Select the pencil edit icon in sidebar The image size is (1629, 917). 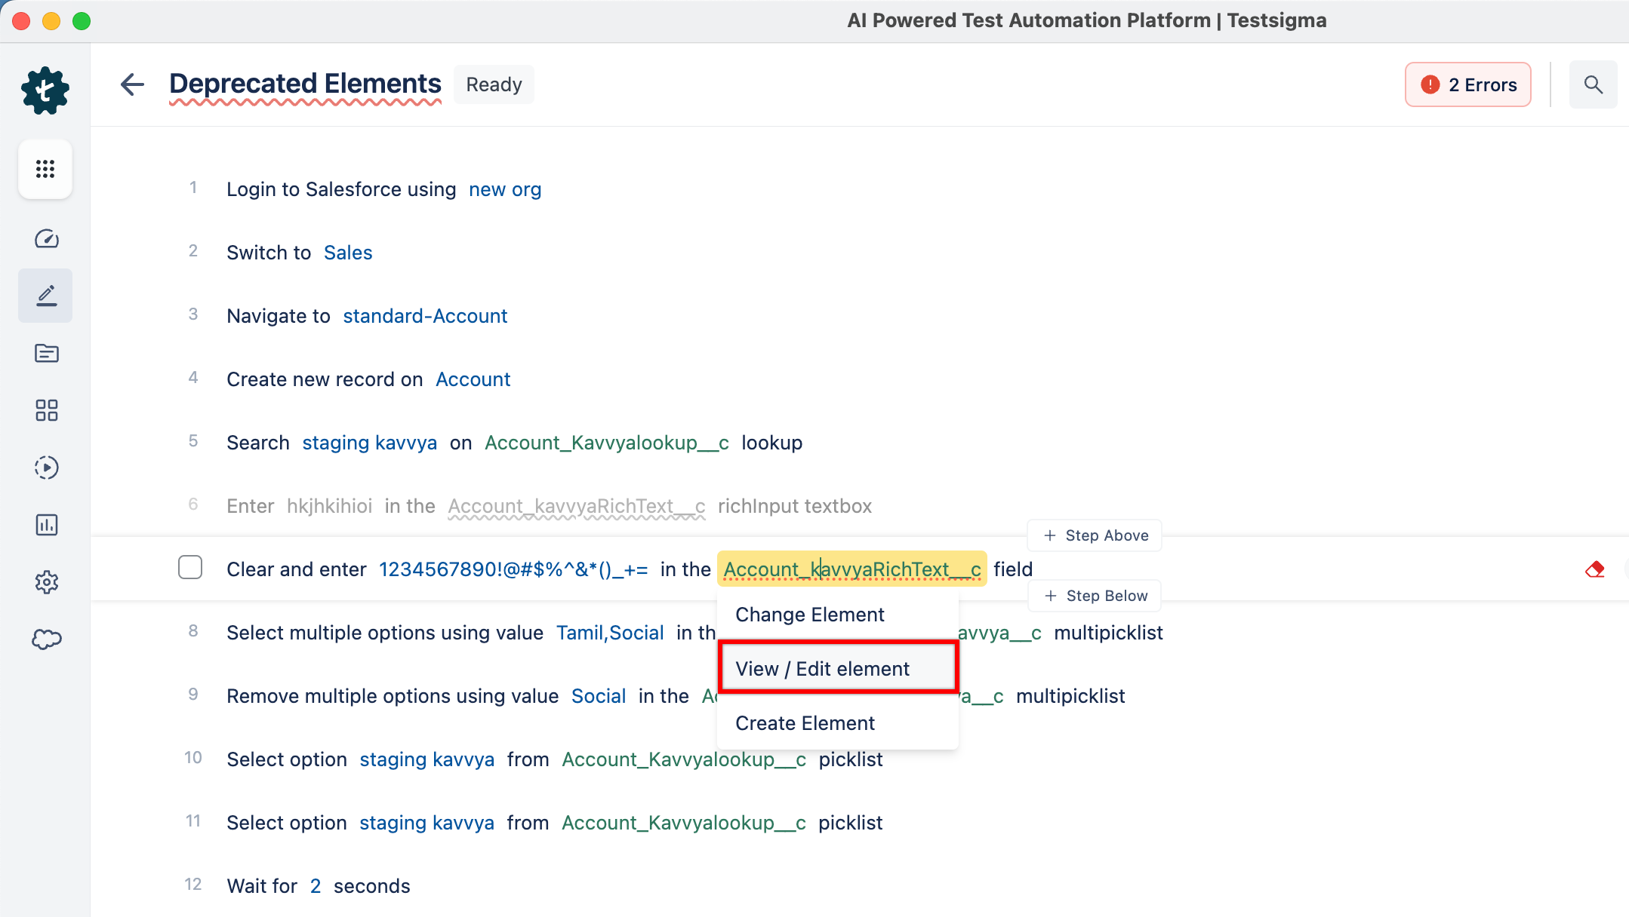click(x=46, y=296)
